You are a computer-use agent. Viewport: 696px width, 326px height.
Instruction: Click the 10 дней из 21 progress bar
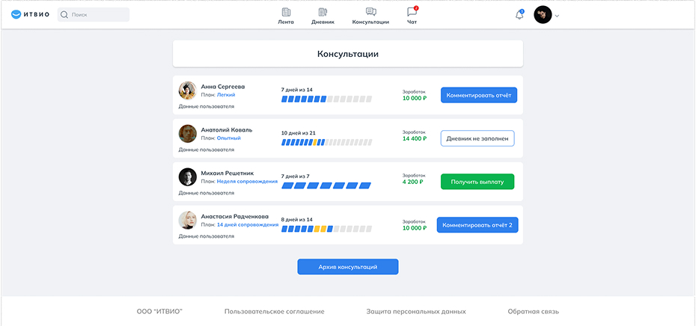click(327, 142)
